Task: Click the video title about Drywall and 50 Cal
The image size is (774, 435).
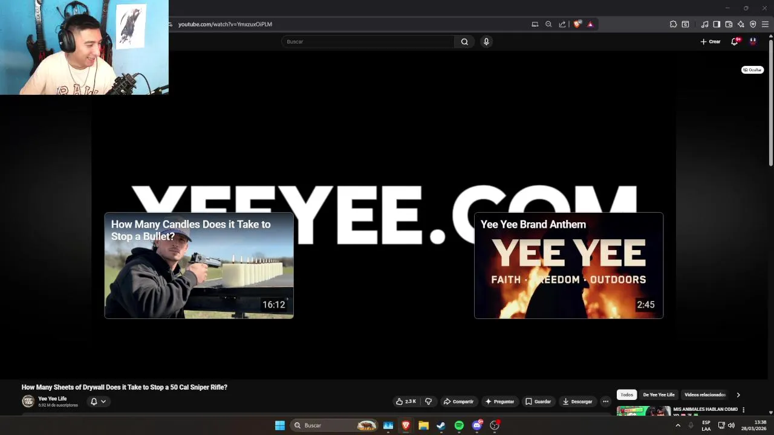Action: click(x=125, y=387)
